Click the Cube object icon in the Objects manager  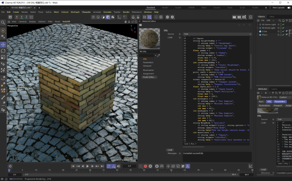pos(260,31)
